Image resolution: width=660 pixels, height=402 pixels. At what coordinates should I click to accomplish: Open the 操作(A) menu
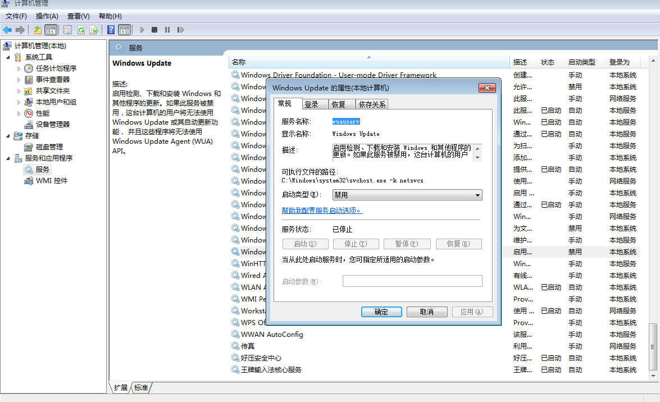[x=47, y=16]
